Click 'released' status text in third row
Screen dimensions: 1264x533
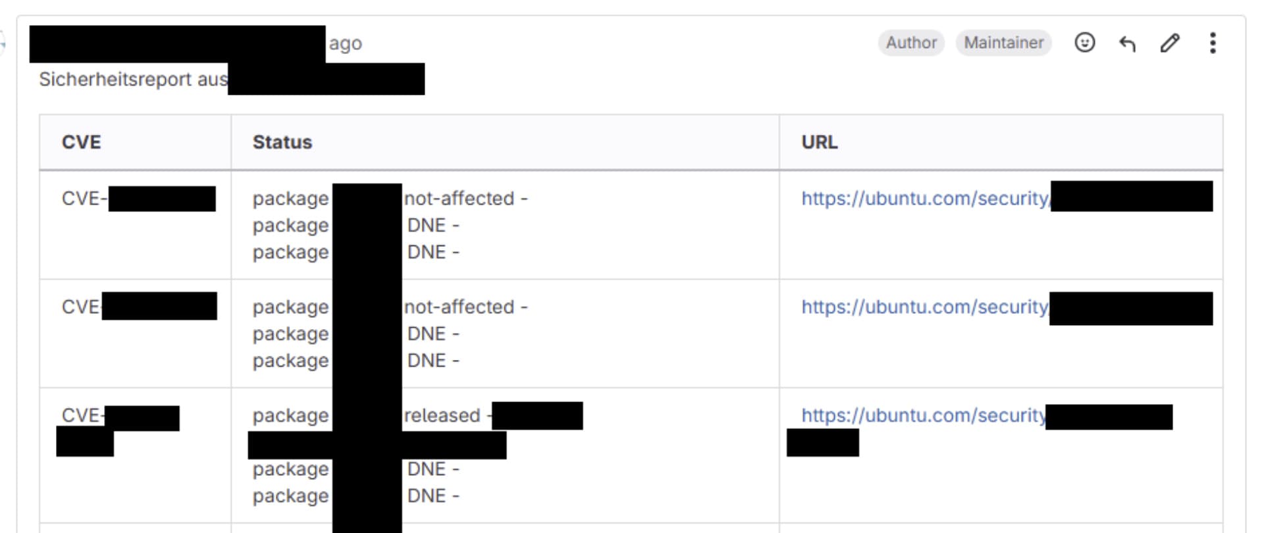(x=442, y=415)
